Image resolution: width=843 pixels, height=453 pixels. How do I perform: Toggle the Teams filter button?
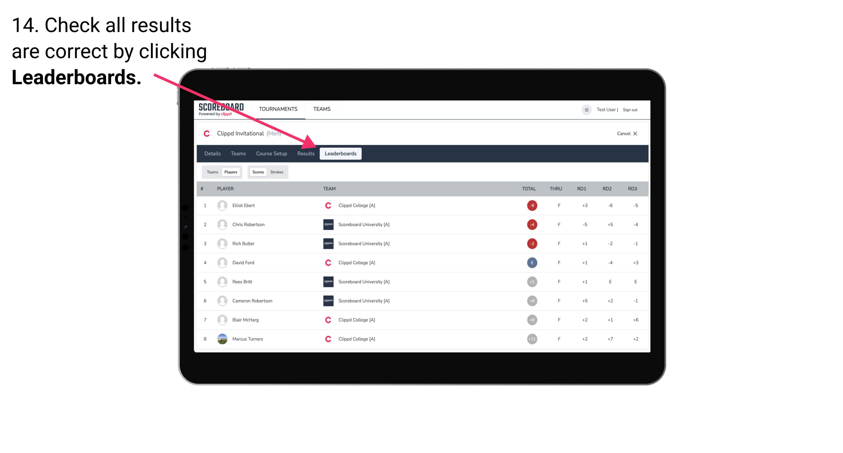point(211,172)
